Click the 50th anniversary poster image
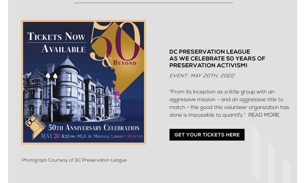The height and width of the screenshot is (183, 305). (84, 82)
